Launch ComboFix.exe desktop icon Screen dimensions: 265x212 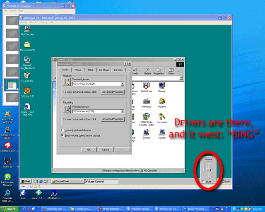(7, 147)
